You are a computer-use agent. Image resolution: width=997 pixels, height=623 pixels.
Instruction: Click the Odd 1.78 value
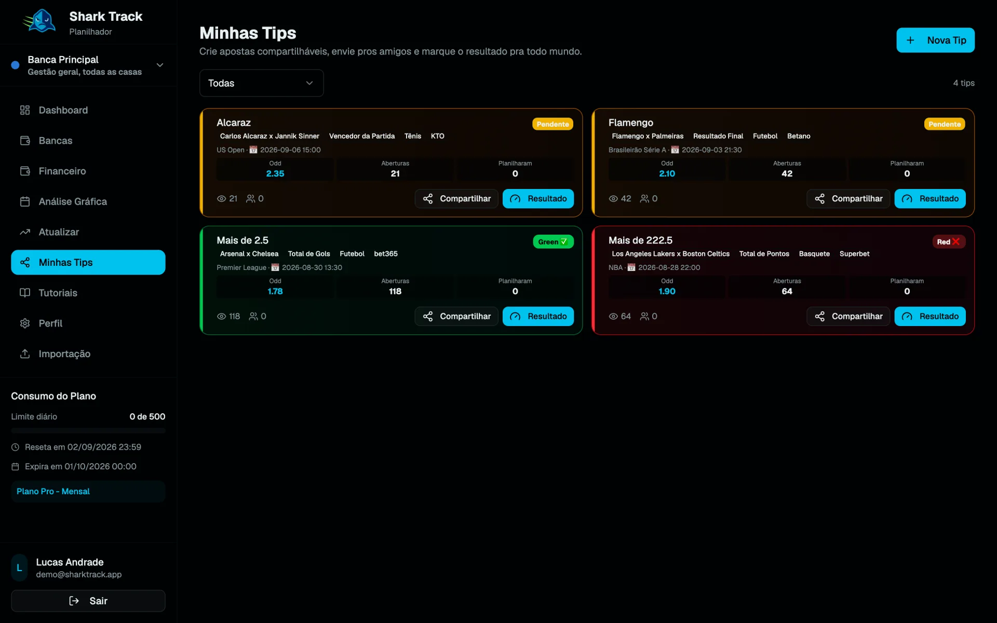[275, 291]
